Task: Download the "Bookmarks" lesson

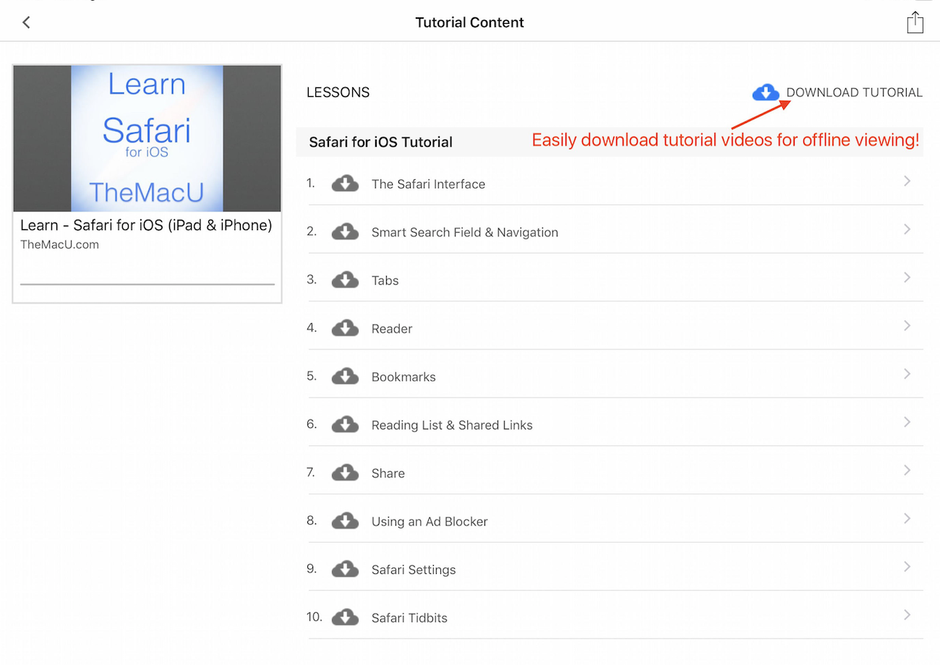Action: [x=346, y=376]
